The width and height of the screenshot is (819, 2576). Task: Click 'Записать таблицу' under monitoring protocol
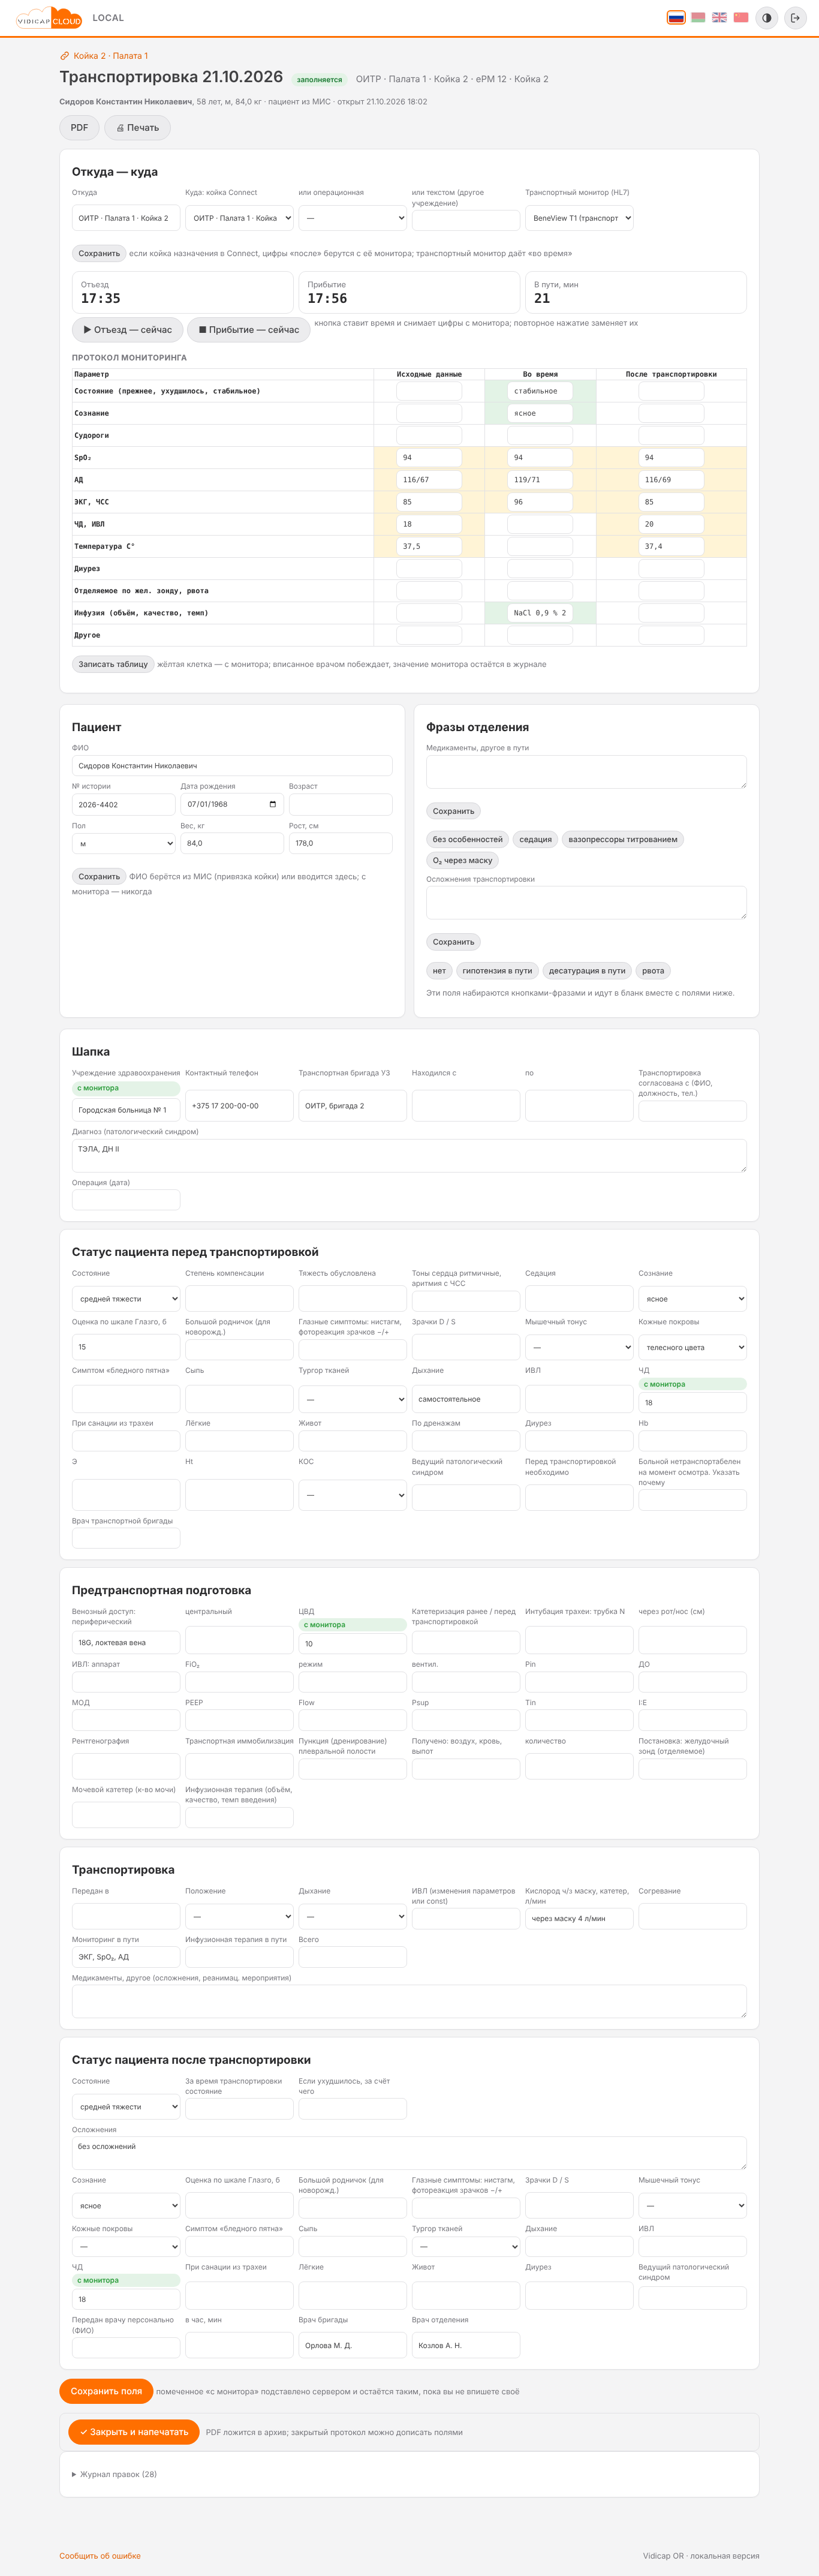[113, 664]
